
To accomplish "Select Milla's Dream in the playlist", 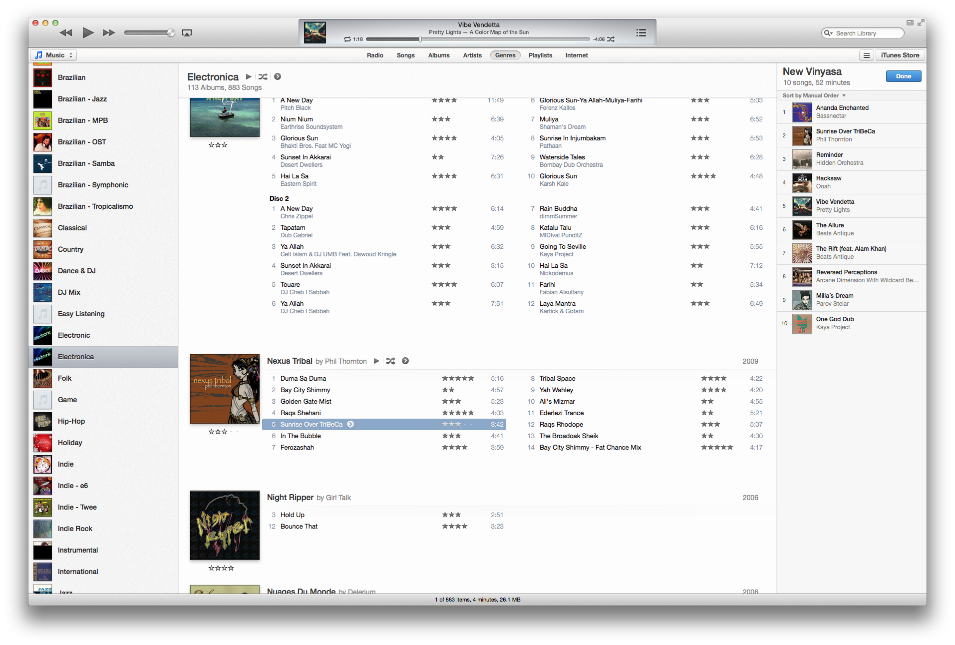I will (852, 300).
